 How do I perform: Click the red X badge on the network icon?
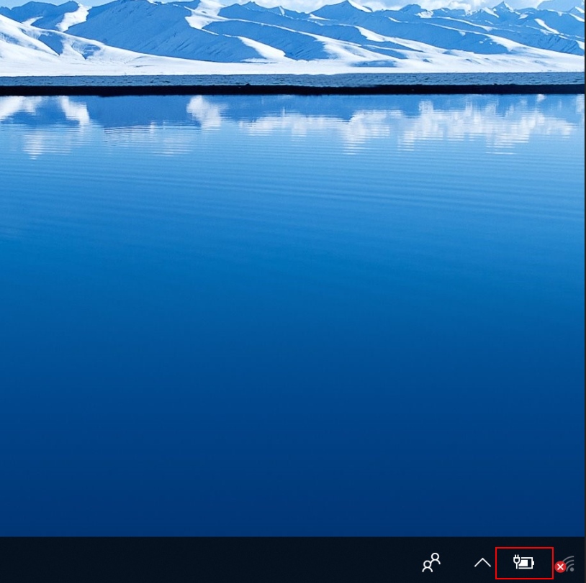point(560,567)
